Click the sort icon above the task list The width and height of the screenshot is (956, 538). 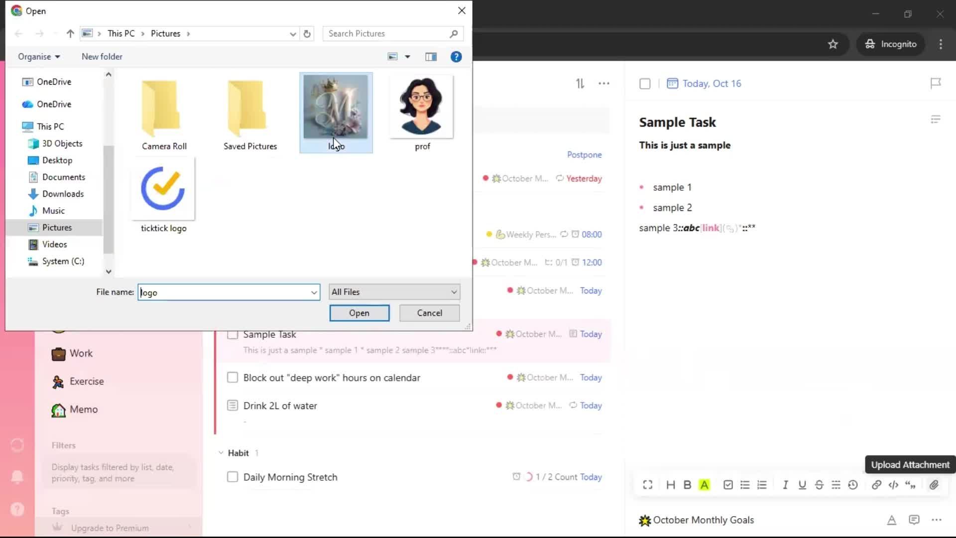tap(580, 84)
